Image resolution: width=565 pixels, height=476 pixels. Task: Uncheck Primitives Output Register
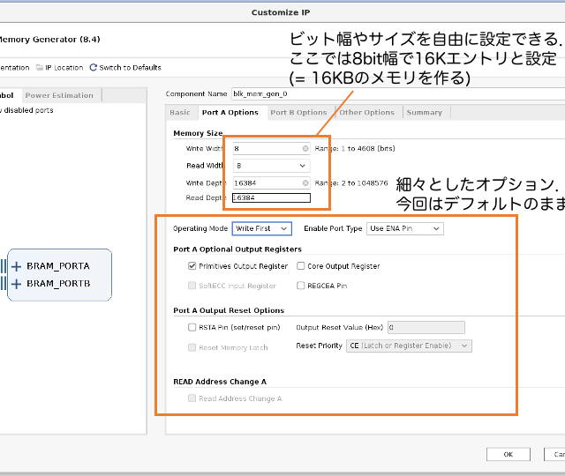192,265
